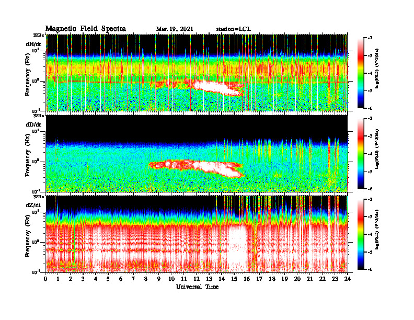Click the white wave emission in dH/dt panel
Image resolution: width=414 pixels, height=320 pixels.
point(215,87)
